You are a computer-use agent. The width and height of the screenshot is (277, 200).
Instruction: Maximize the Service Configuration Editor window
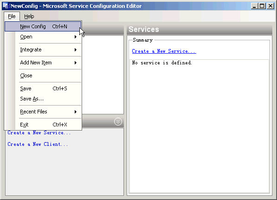[x=262, y=6]
